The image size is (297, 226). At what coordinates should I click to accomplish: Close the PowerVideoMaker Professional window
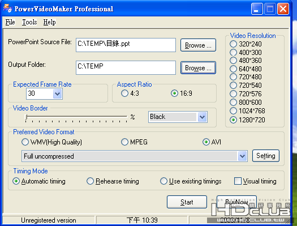(283, 8)
